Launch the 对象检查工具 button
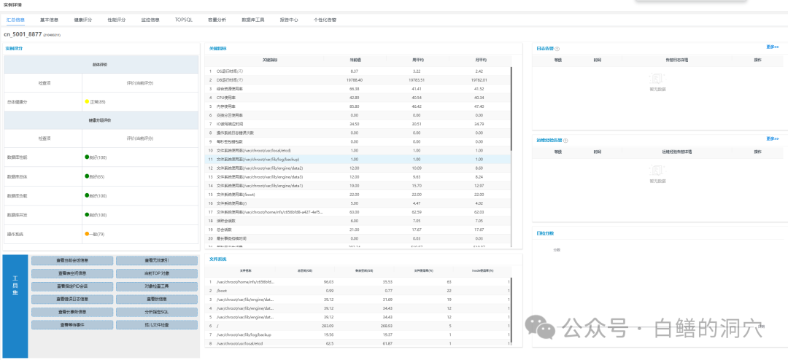The image size is (788, 360). coord(157,286)
